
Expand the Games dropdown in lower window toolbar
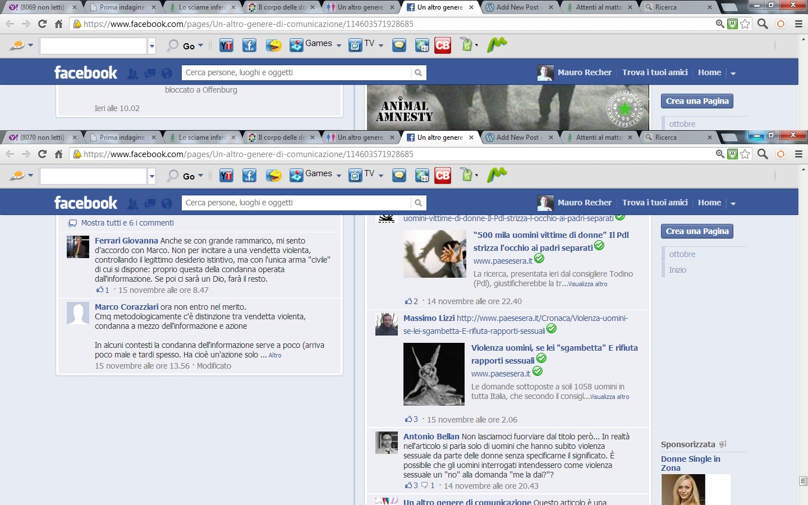(339, 176)
